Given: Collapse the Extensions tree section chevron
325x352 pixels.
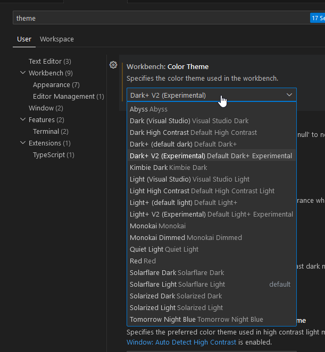Looking at the screenshot, I should (x=23, y=143).
